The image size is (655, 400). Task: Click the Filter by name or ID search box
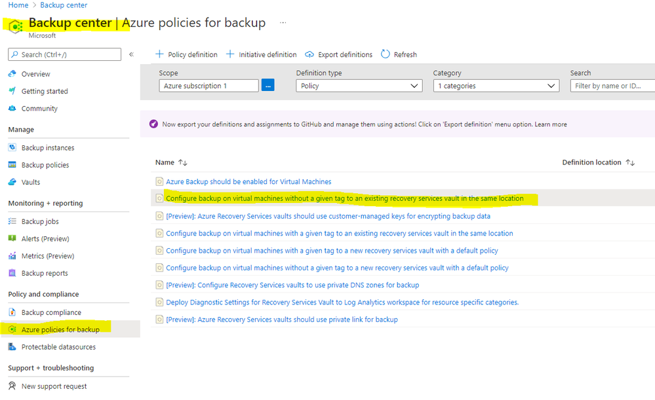[612, 86]
